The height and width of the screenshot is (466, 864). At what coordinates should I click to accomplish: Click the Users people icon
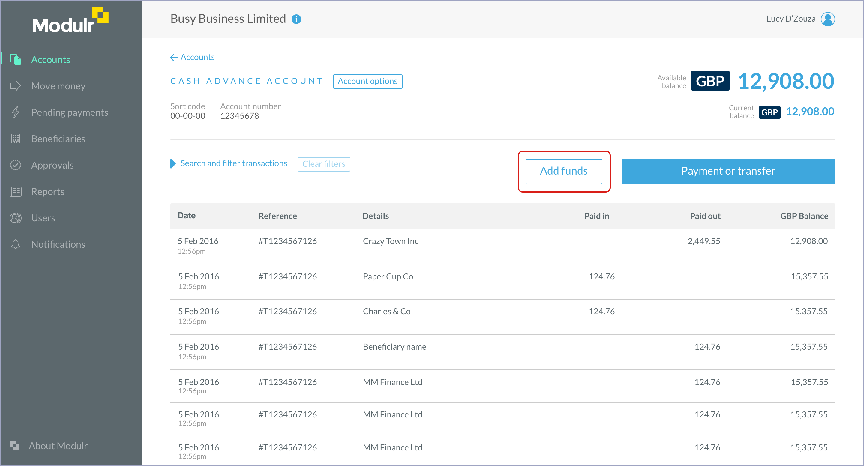click(x=15, y=218)
